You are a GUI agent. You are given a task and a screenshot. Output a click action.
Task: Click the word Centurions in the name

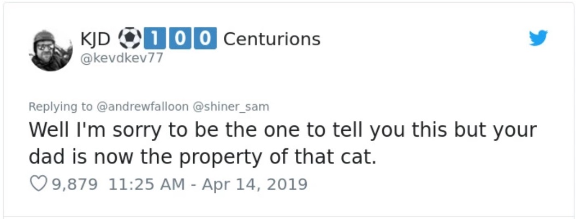[272, 39]
